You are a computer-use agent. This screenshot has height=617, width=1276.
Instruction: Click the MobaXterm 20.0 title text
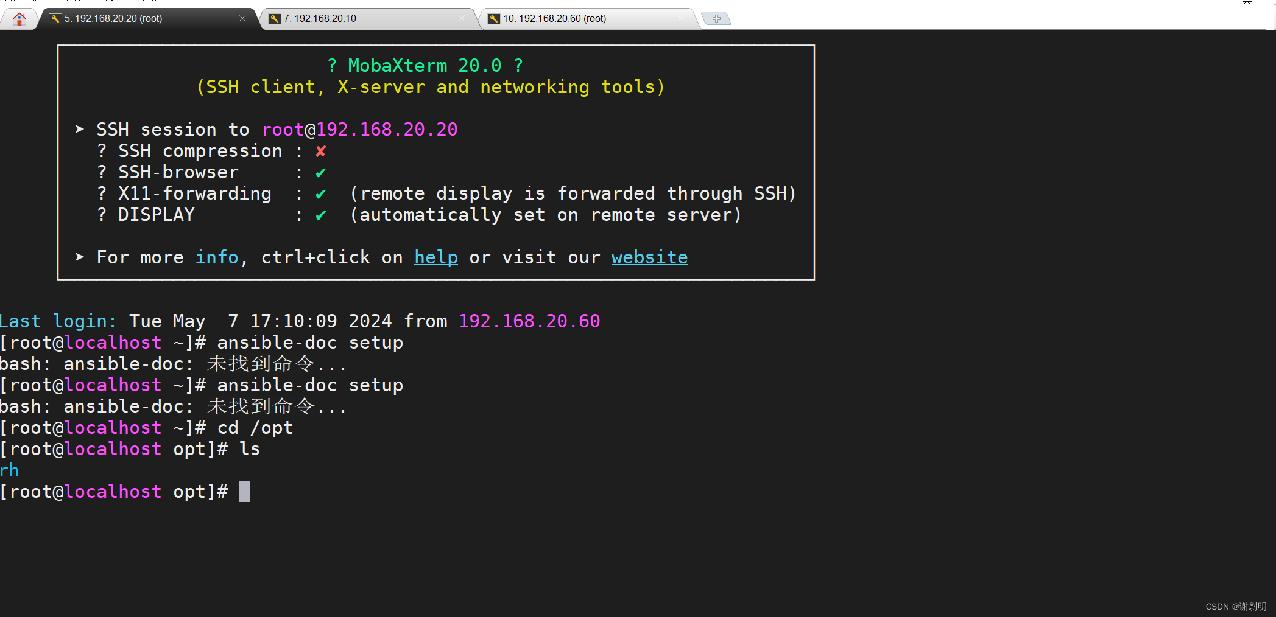[425, 66]
